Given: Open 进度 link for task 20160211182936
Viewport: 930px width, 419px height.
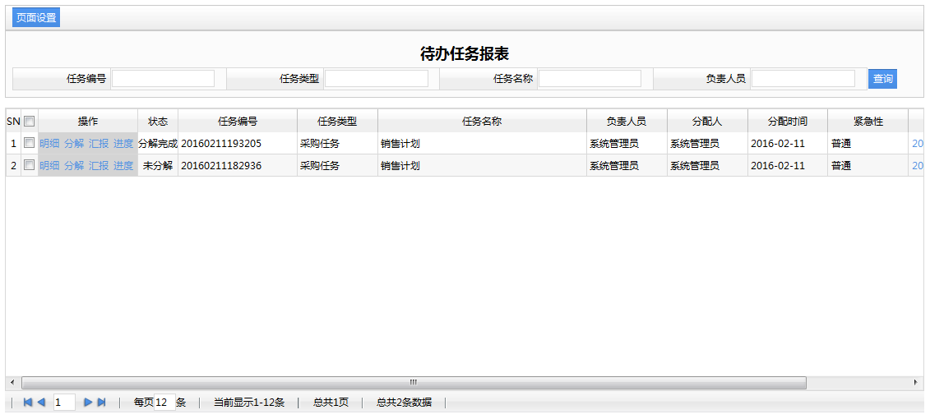Looking at the screenshot, I should point(123,165).
